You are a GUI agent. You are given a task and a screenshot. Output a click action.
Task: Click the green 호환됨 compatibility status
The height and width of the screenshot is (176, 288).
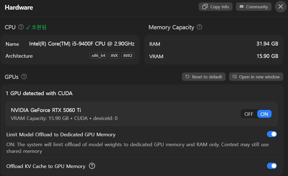tap(36, 27)
